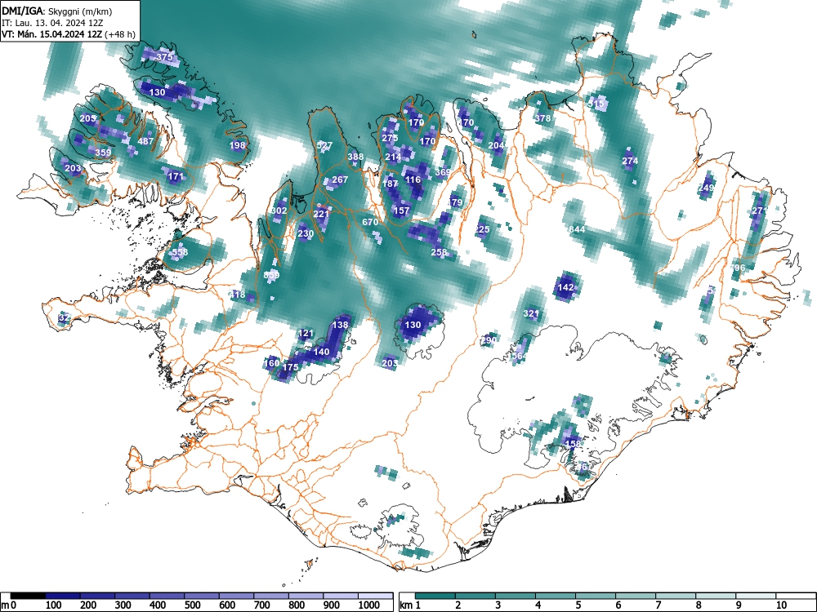Select the 249 value in the east
This screenshot has height=612, width=817.
point(706,188)
